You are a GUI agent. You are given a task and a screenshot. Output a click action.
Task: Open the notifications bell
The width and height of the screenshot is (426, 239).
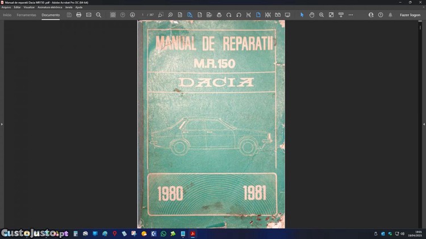point(390,15)
